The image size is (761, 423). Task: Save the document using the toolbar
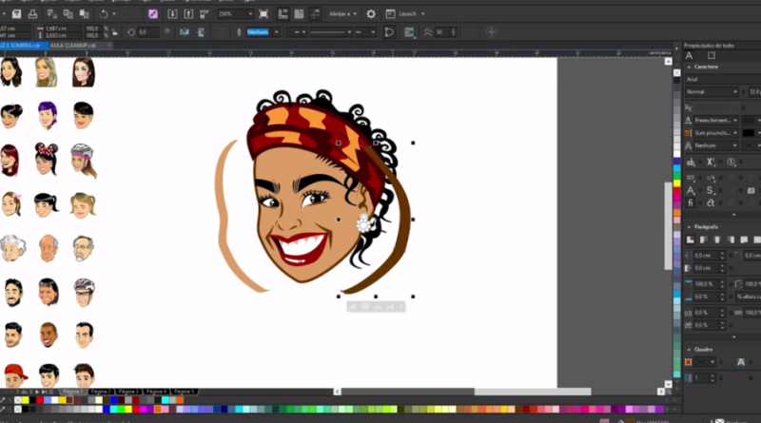[16, 14]
